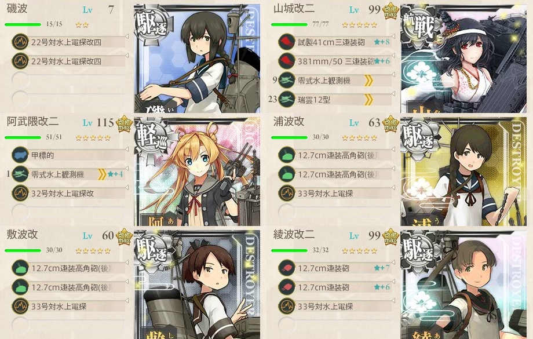
Task: Click the radar icon on 磯波's first 22号対水上電探改四
Action: click(x=20, y=42)
